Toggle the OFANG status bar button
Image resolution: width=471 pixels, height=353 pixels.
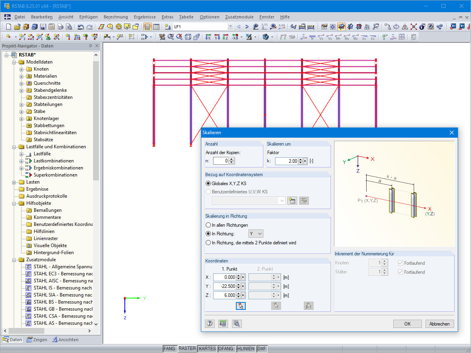(x=226, y=348)
